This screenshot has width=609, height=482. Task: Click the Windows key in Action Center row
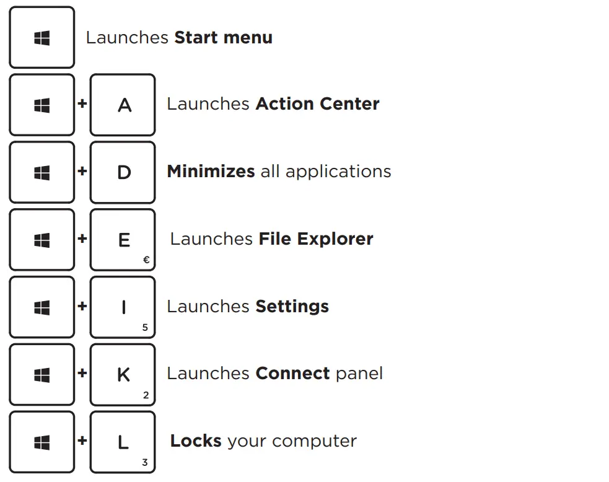point(42,105)
